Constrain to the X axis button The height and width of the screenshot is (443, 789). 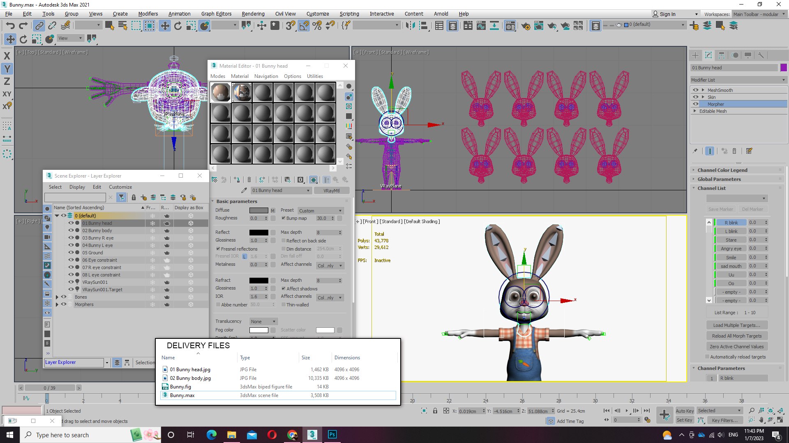(7, 55)
